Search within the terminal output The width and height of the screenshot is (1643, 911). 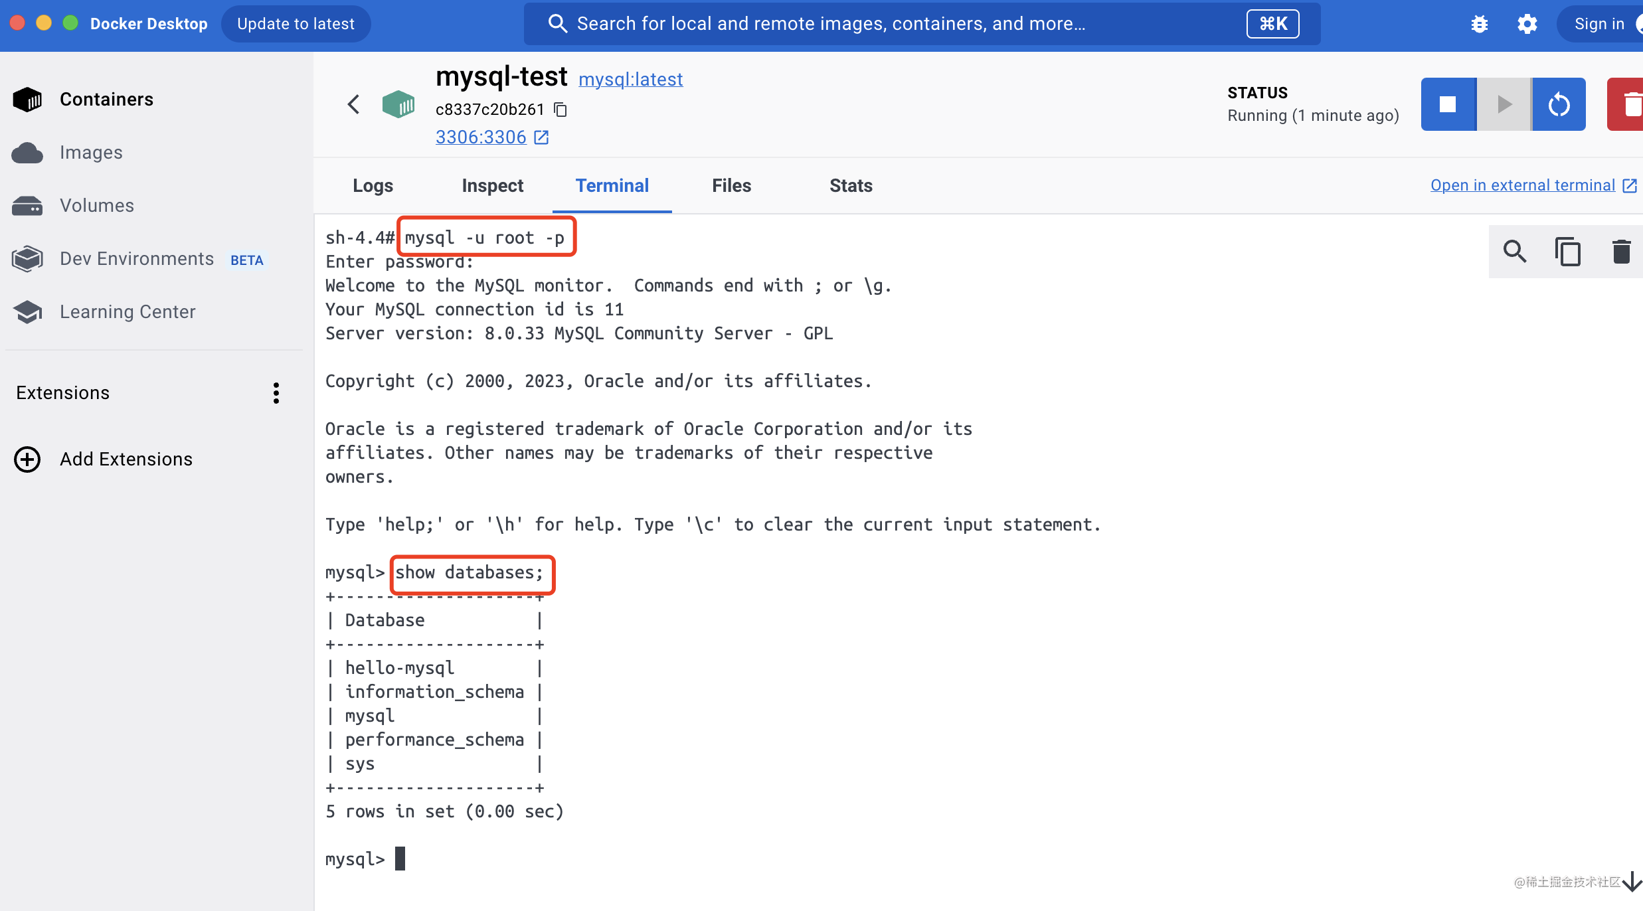point(1514,252)
